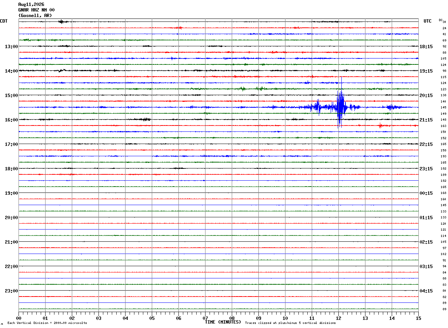Viewport: 448px width, 328px height.
Task: Click the "TIME (MINUTES)" axis title
Action: [223, 322]
